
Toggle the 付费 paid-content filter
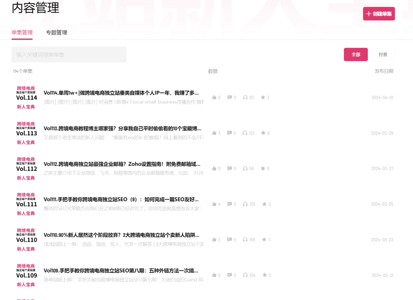[383, 54]
